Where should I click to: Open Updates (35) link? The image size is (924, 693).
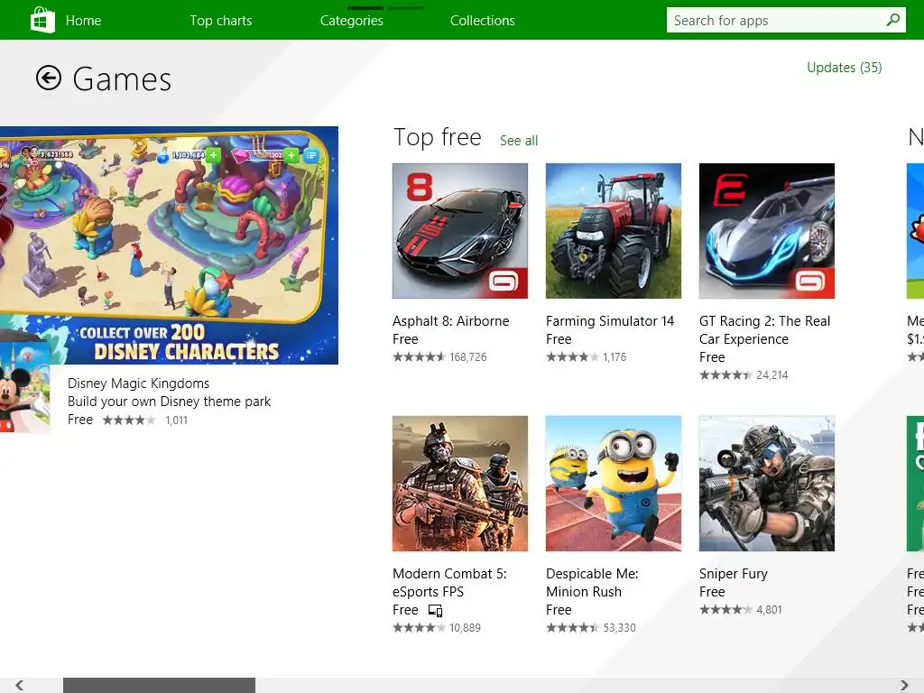coord(845,68)
